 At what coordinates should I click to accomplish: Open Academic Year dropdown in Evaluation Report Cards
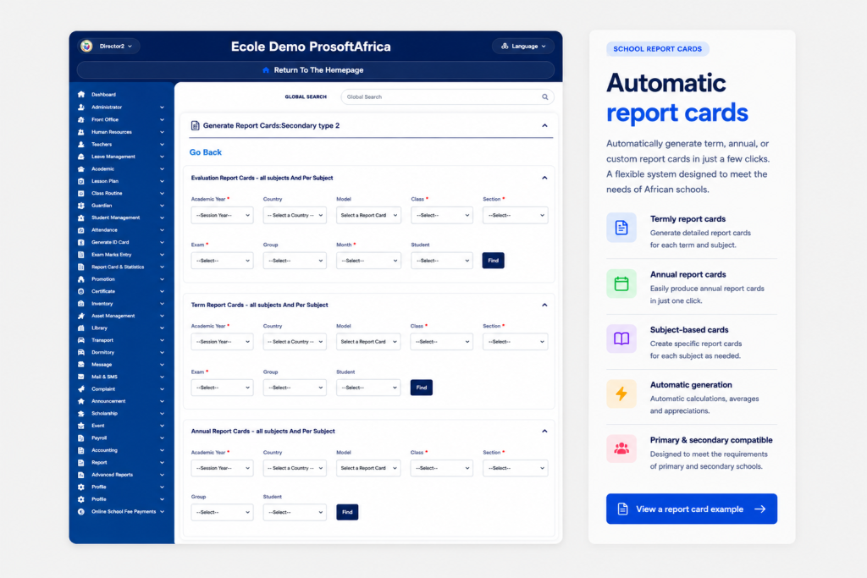click(x=222, y=215)
